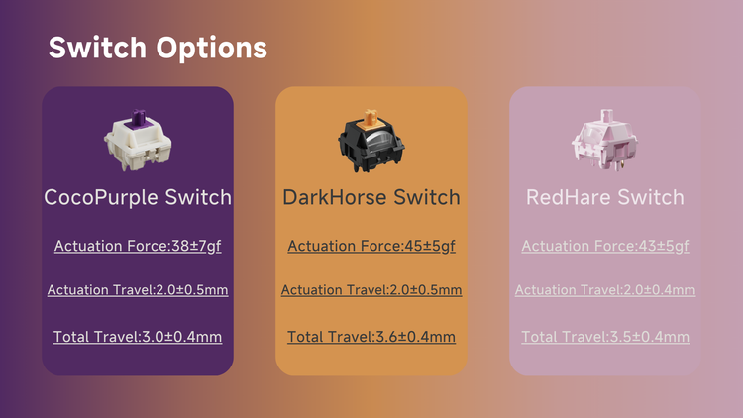Screen dimensions: 743x418
Task: Open DarkHorse Actuation Travel:2.0±0.5mm link
Action: pos(371,289)
